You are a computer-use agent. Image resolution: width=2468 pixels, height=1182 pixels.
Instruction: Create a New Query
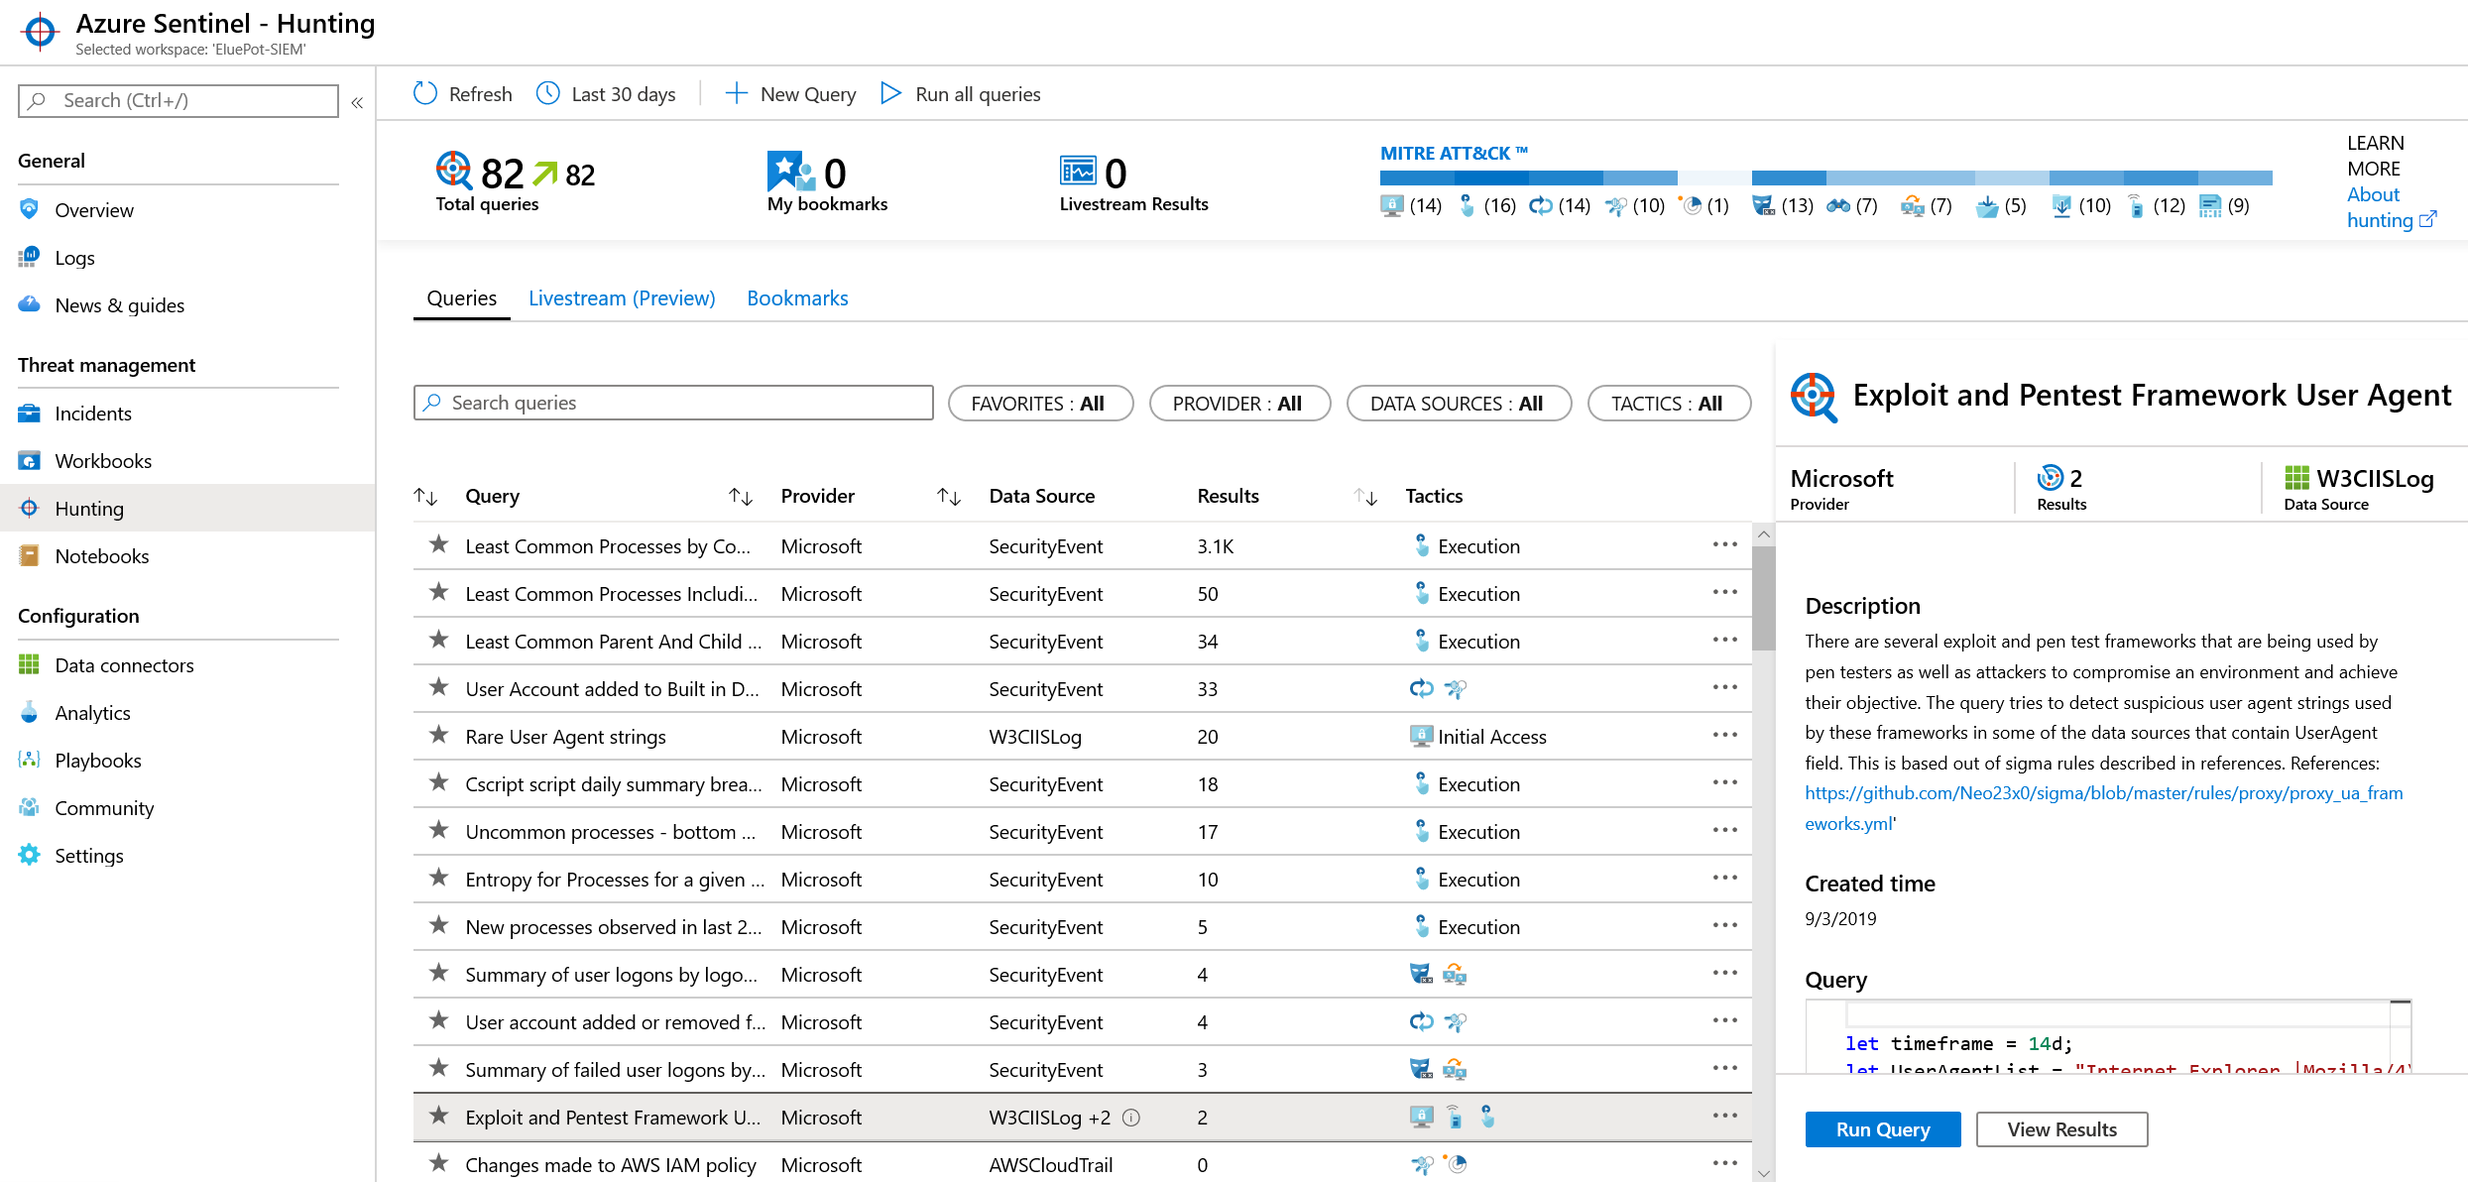coord(790,93)
